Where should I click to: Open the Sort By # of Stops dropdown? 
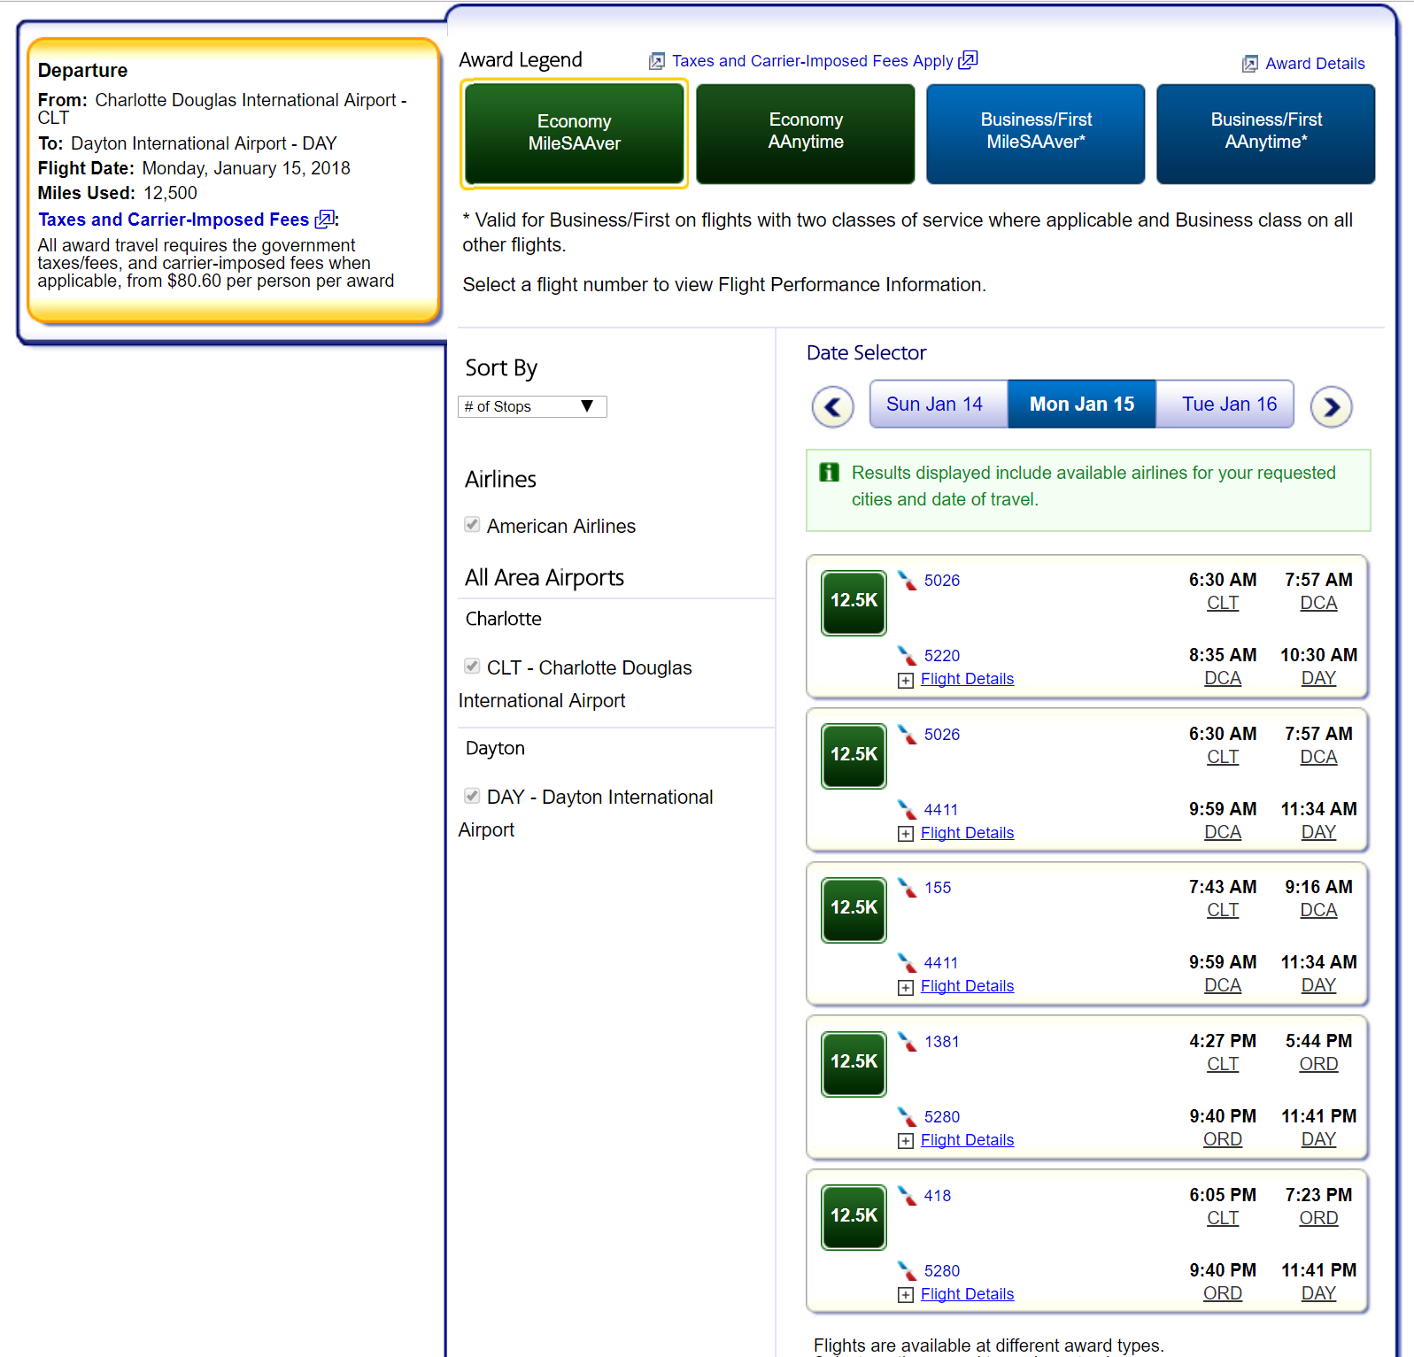pyautogui.click(x=532, y=406)
